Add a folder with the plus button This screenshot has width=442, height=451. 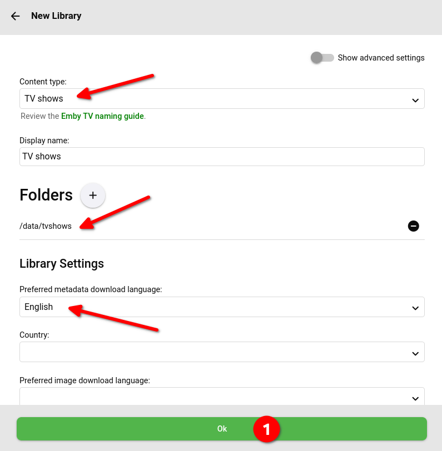pos(93,196)
